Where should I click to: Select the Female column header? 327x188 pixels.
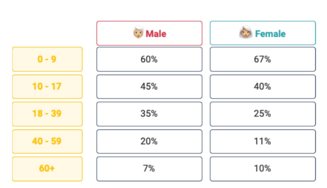tap(263, 33)
